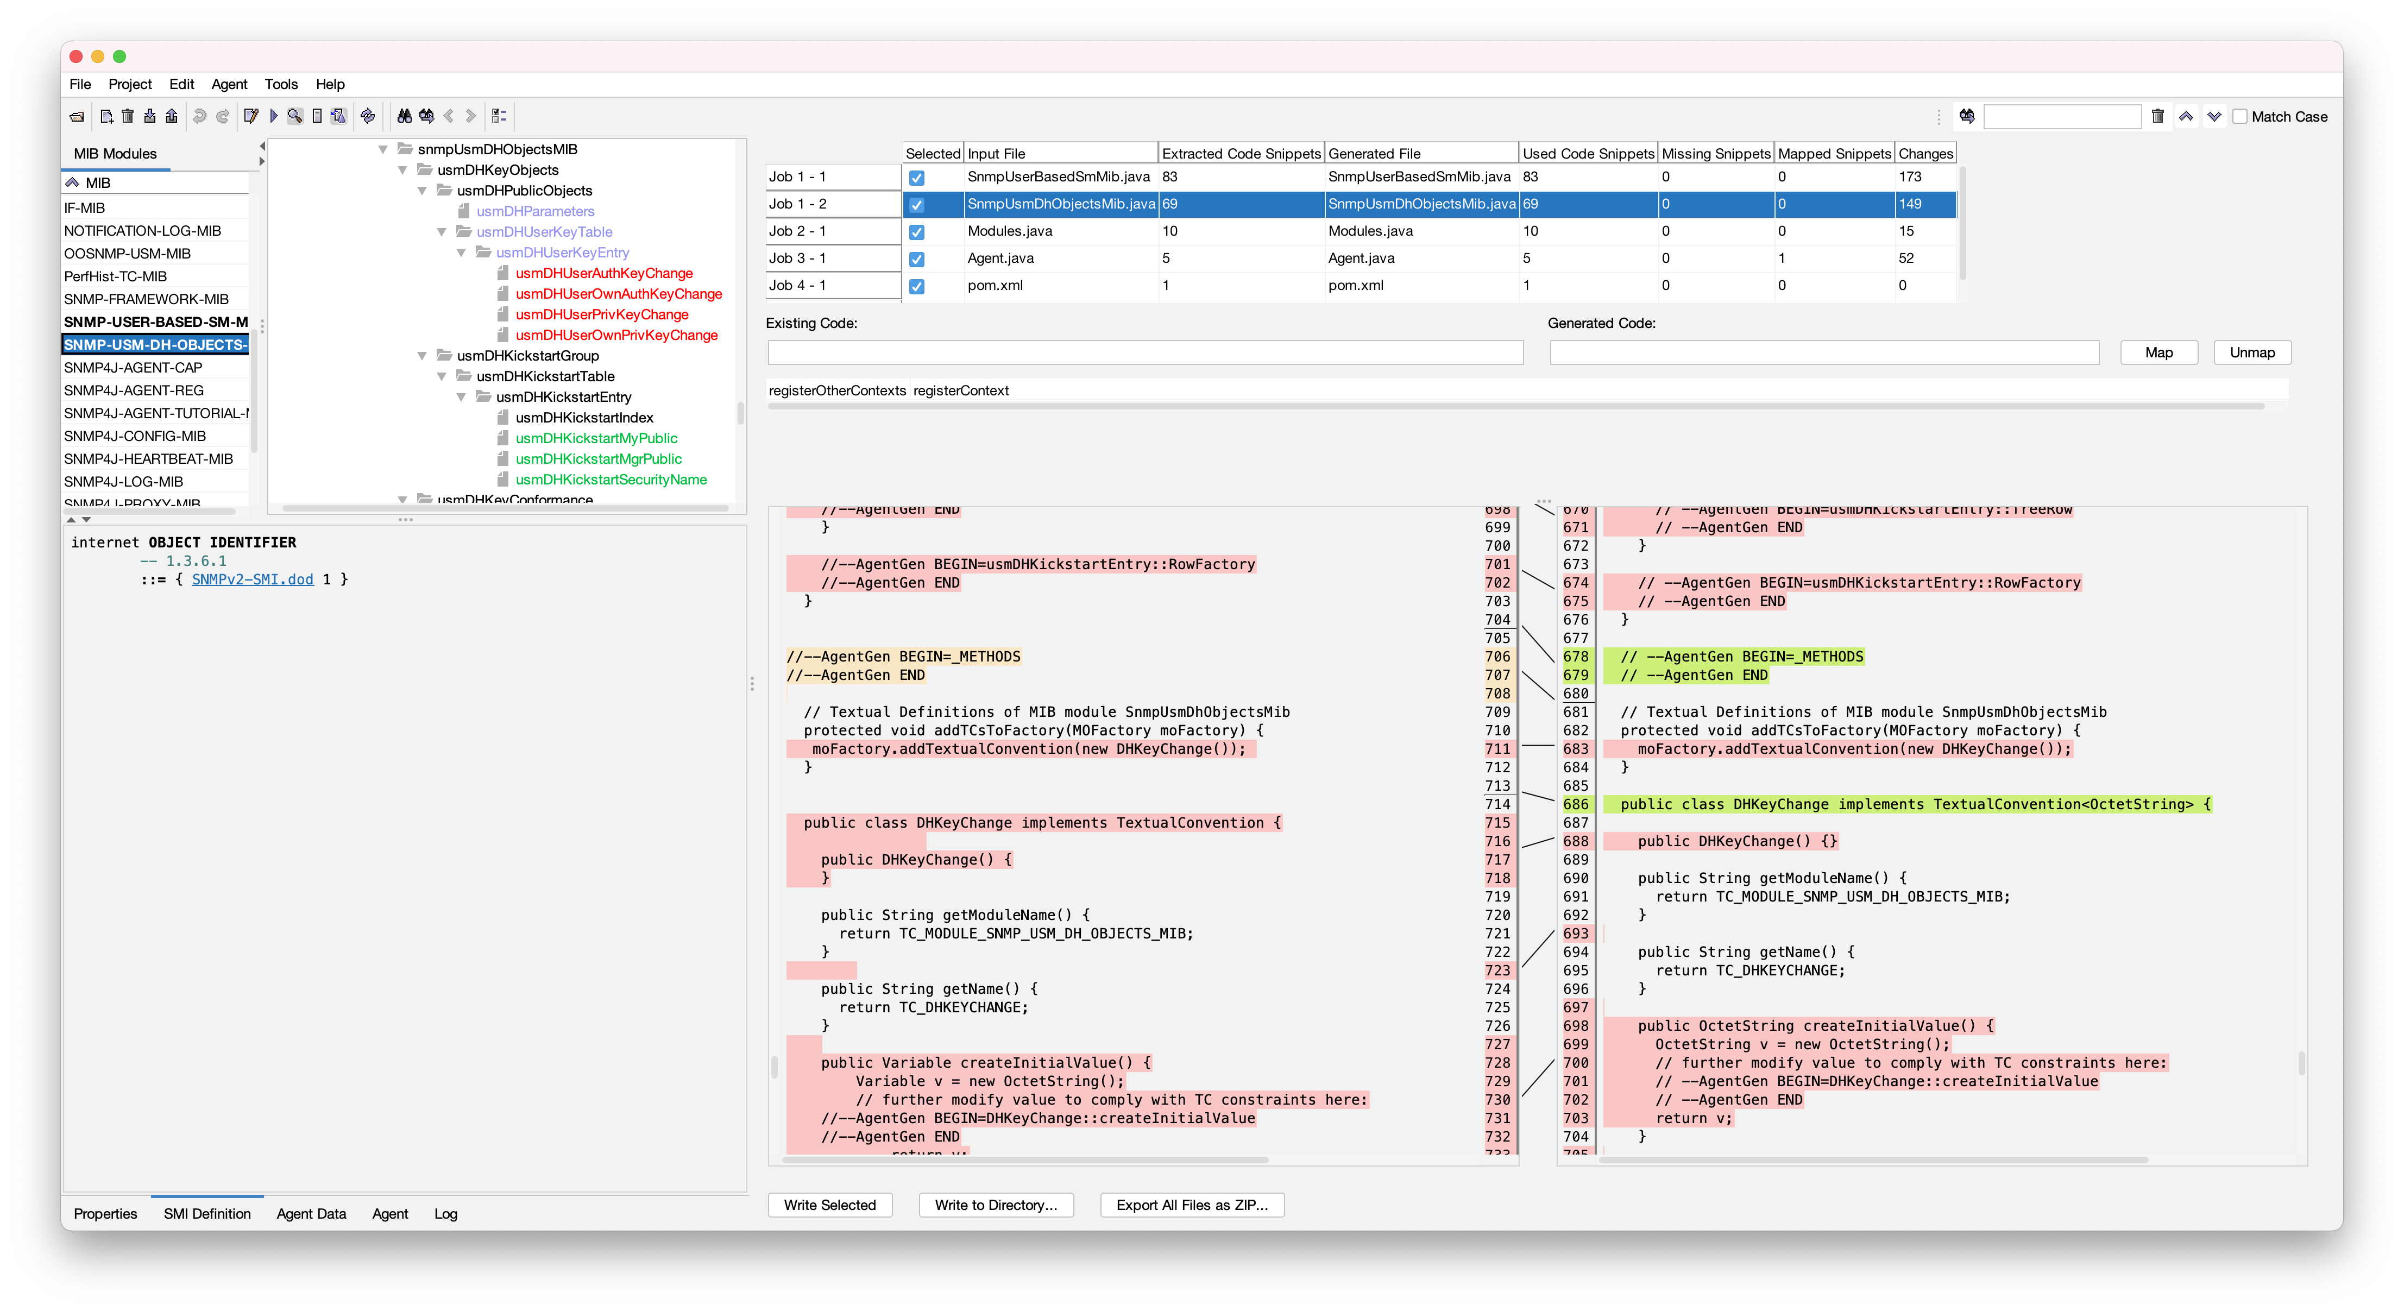The height and width of the screenshot is (1311, 2404).
Task: Enable the Match Case checkbox
Action: click(x=2242, y=116)
